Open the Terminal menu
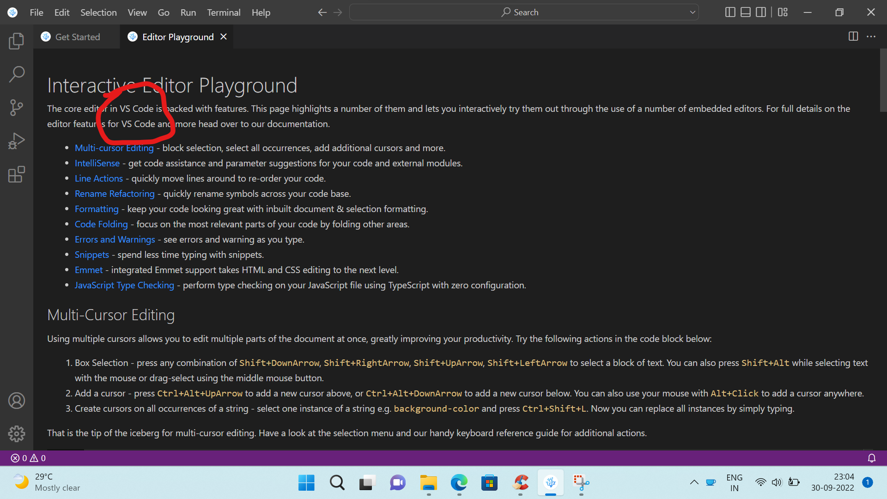887x499 pixels. click(224, 12)
